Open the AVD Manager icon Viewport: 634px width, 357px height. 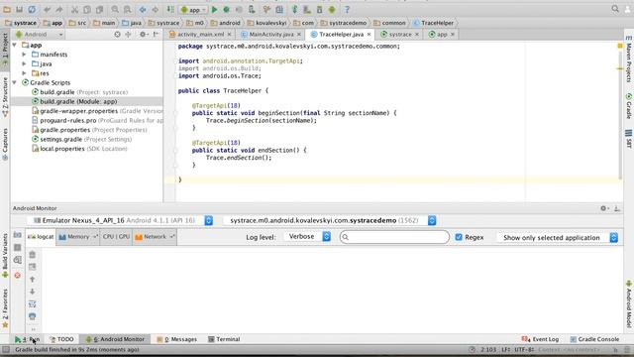click(x=307, y=9)
